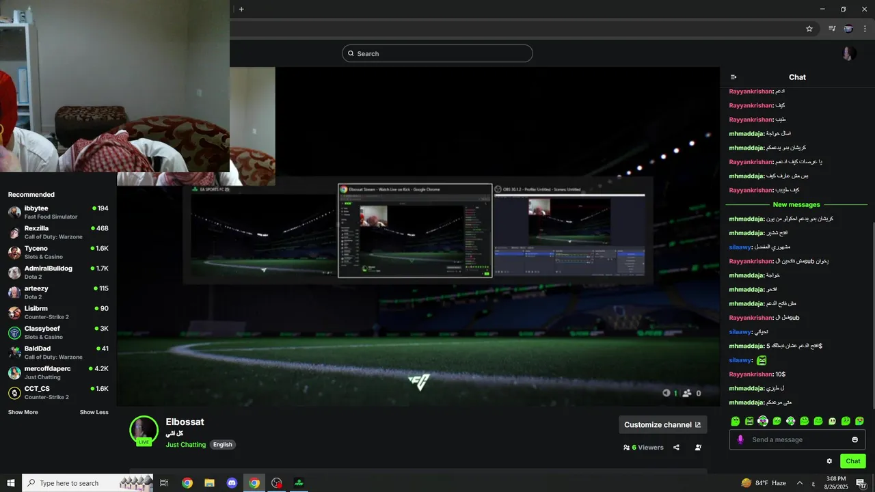Click Rayyankrishan username beside 10$ message
Image resolution: width=875 pixels, height=492 pixels.
pos(751,374)
